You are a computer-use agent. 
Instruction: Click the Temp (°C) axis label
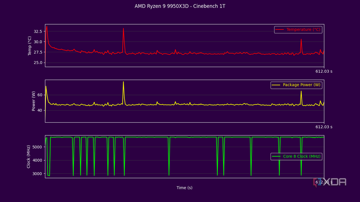(x=29, y=46)
